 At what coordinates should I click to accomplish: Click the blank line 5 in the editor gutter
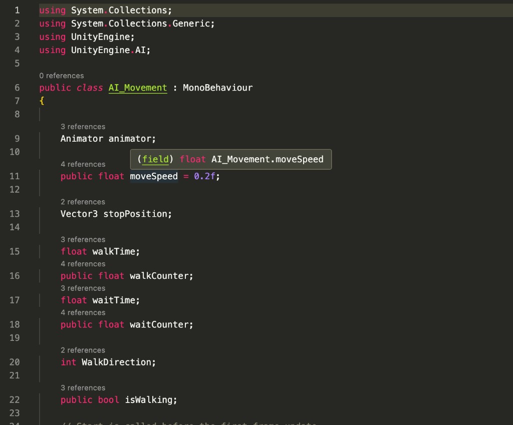click(x=17, y=64)
